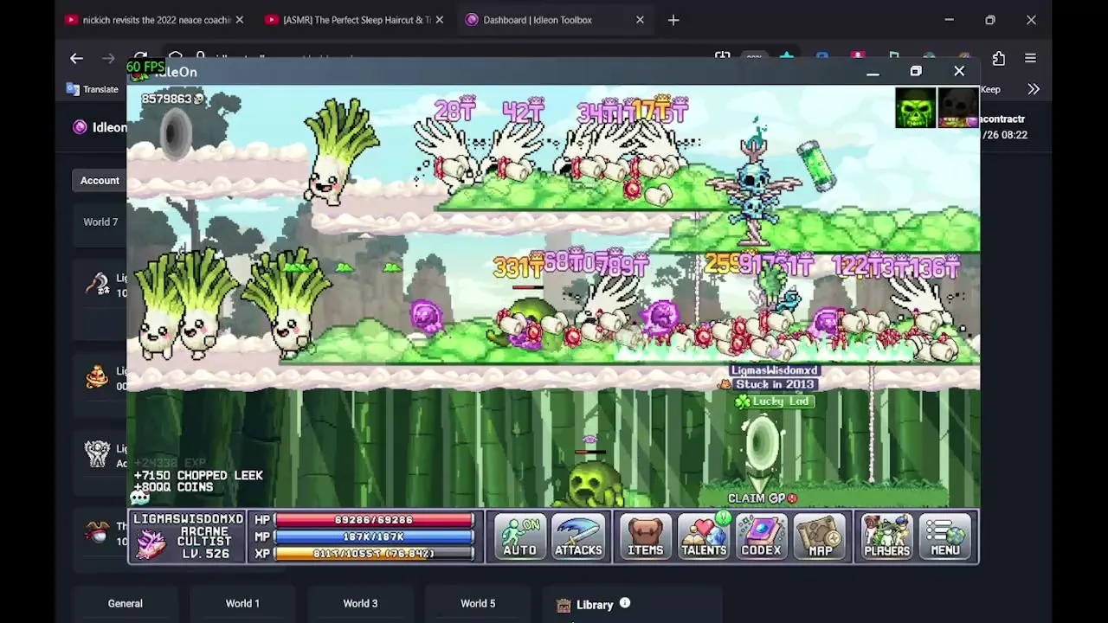Click the gray statue character icon in Toolbox
The width and height of the screenshot is (1108, 623).
[97, 453]
